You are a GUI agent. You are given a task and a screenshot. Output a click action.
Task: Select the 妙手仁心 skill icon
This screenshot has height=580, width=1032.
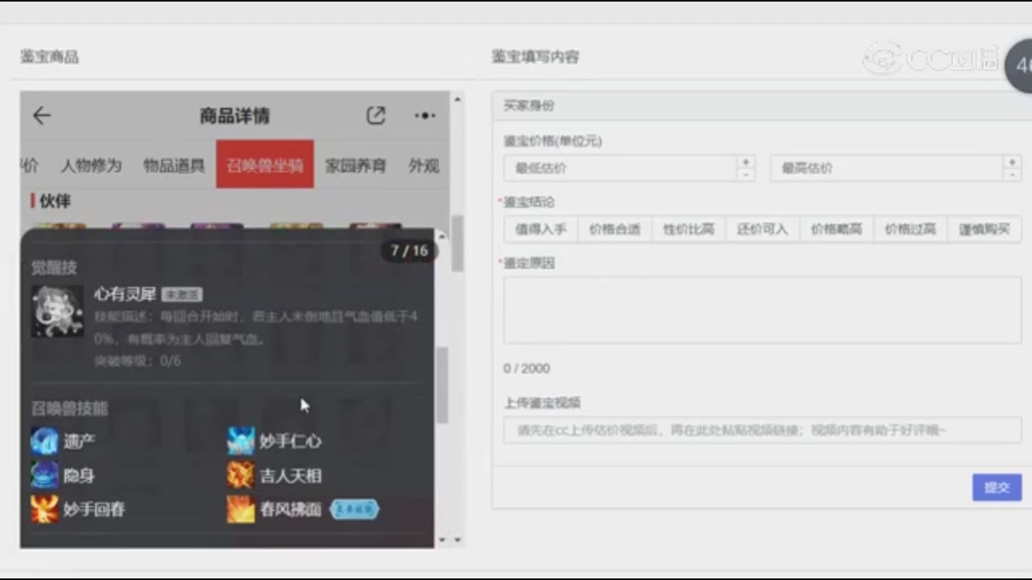pos(240,441)
